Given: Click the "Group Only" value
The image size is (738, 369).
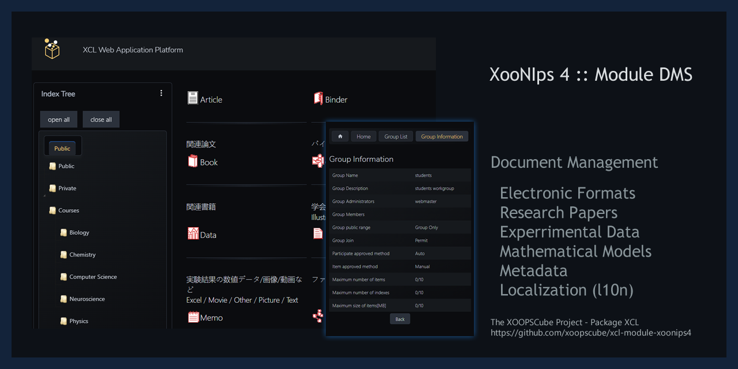Looking at the screenshot, I should pos(427,228).
